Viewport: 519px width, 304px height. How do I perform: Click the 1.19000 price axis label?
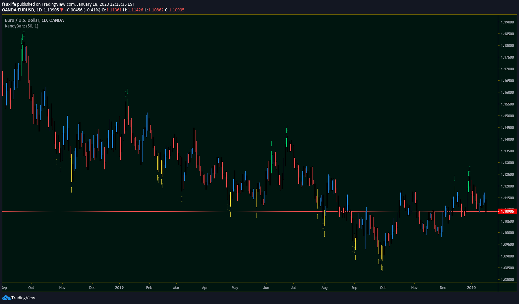(x=507, y=22)
